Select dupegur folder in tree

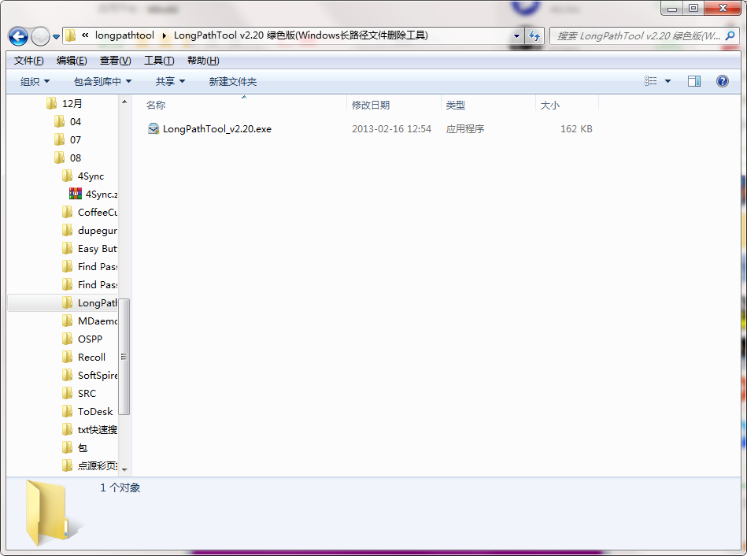click(x=97, y=230)
